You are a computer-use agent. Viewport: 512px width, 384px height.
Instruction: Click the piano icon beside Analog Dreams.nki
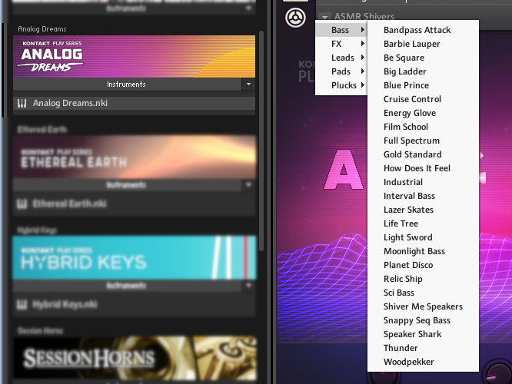click(x=22, y=104)
